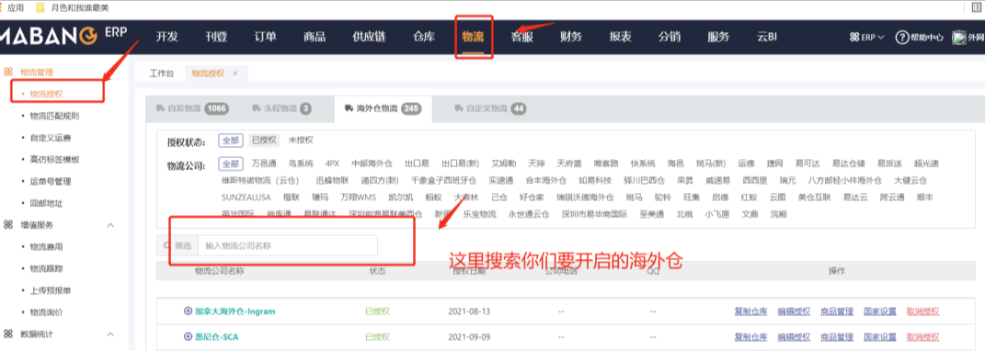The image size is (985, 351).
Task: Open the 云BI top menu
Action: pos(767,37)
